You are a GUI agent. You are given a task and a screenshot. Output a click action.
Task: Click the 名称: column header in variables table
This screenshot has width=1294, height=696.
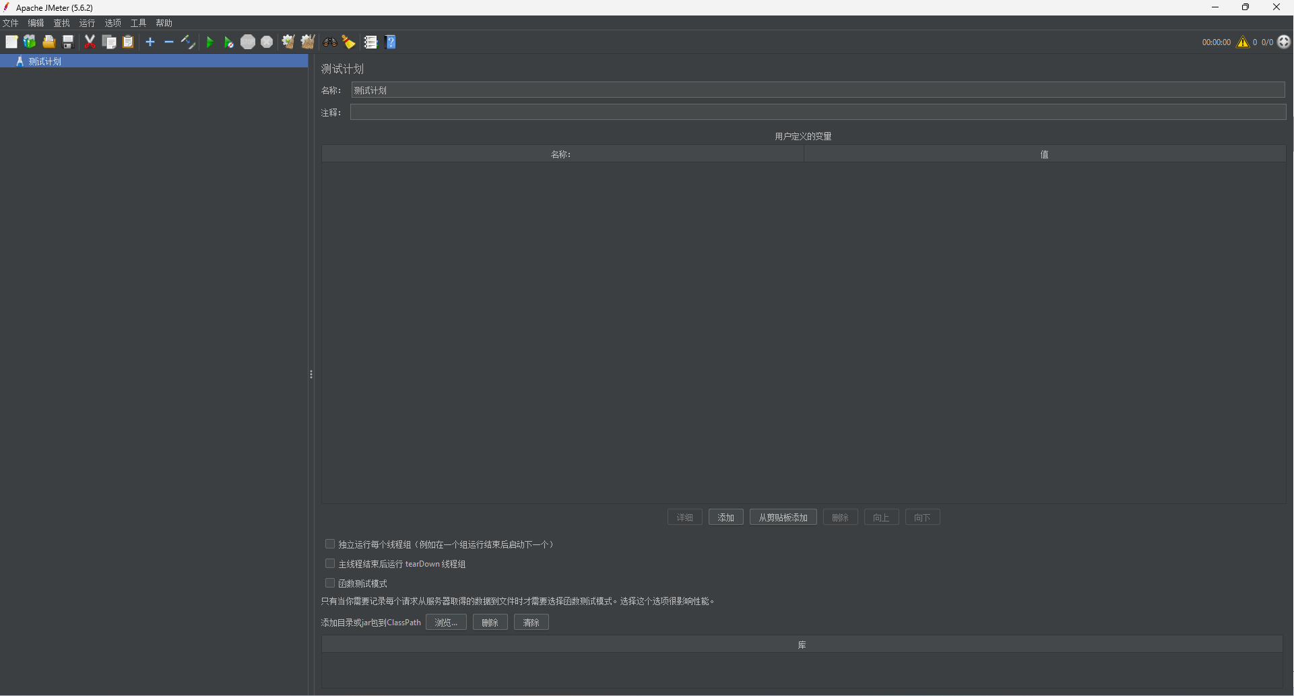tap(562, 154)
